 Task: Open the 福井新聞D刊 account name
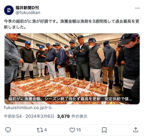point(27,8)
